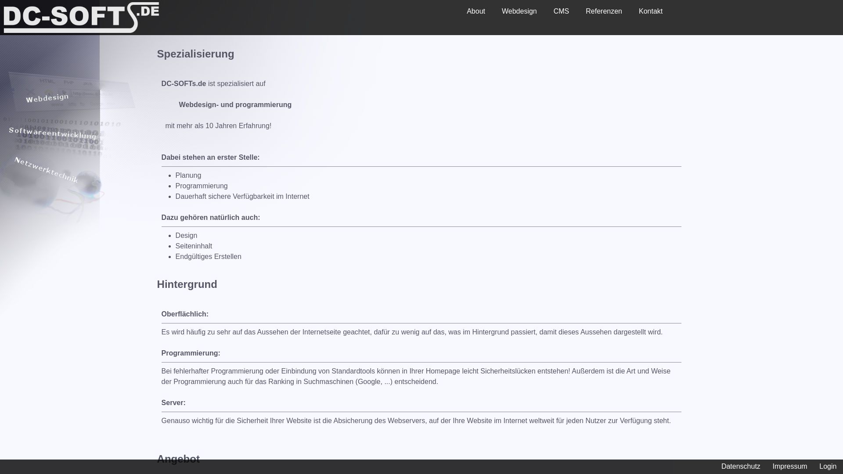
Task: Click Netzwerktechnik in the sidebar graphic
Action: [47, 170]
